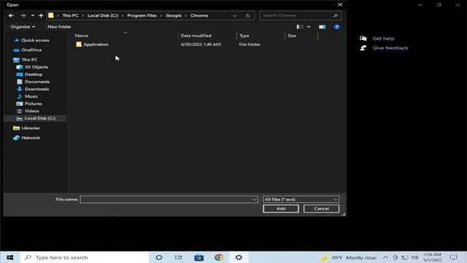Open Downloads in navigation pane
The image size is (467, 263).
tap(36, 89)
